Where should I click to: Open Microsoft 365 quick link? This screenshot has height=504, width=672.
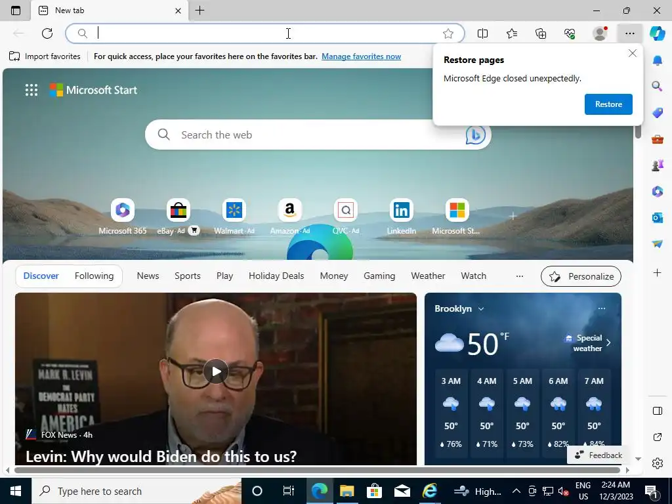pyautogui.click(x=123, y=217)
